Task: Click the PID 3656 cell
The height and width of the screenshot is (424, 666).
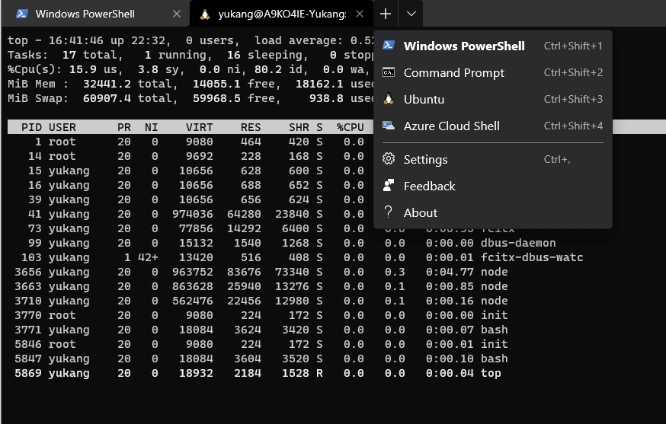Action: (x=28, y=272)
